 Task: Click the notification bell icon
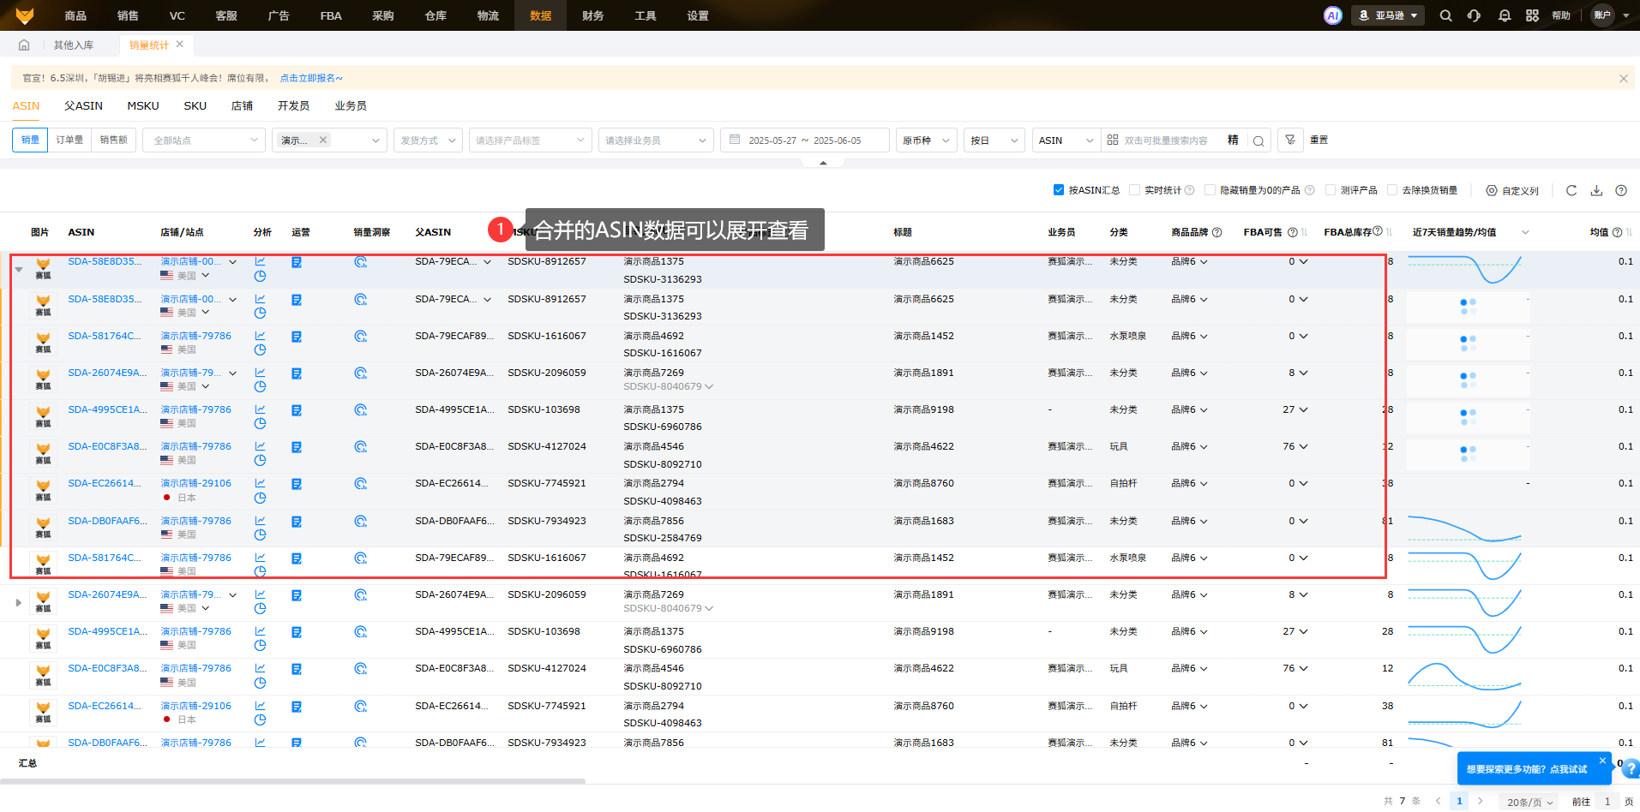click(1504, 15)
